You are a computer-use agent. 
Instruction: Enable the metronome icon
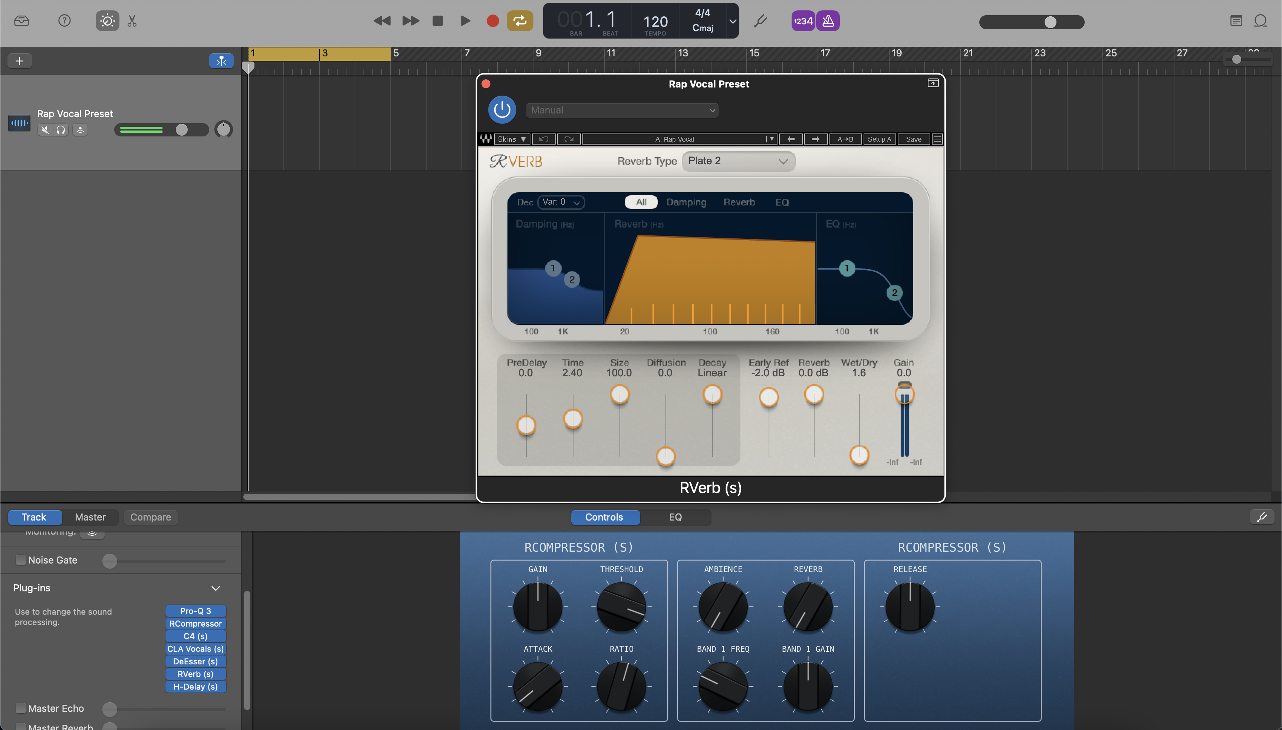click(x=827, y=20)
